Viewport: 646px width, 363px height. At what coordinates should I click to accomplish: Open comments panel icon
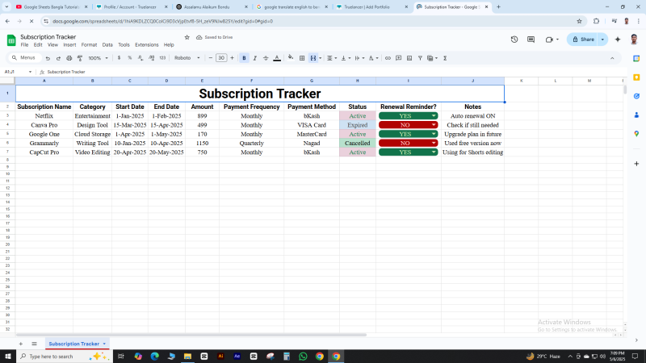[531, 40]
